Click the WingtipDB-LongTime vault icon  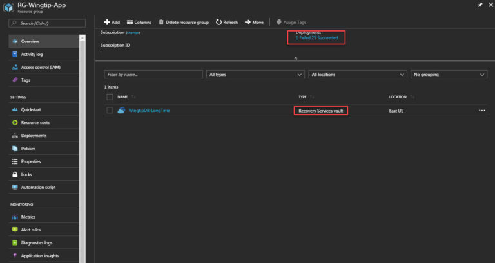121,110
